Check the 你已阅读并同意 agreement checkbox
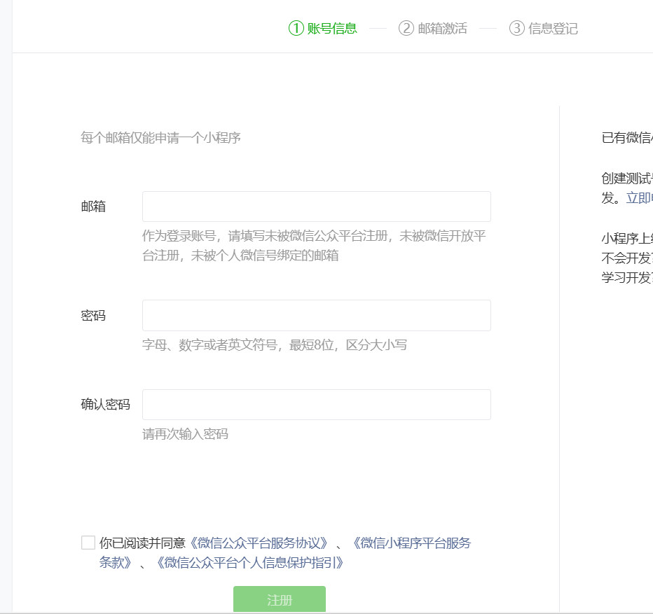The height and width of the screenshot is (614, 653). 88,543
